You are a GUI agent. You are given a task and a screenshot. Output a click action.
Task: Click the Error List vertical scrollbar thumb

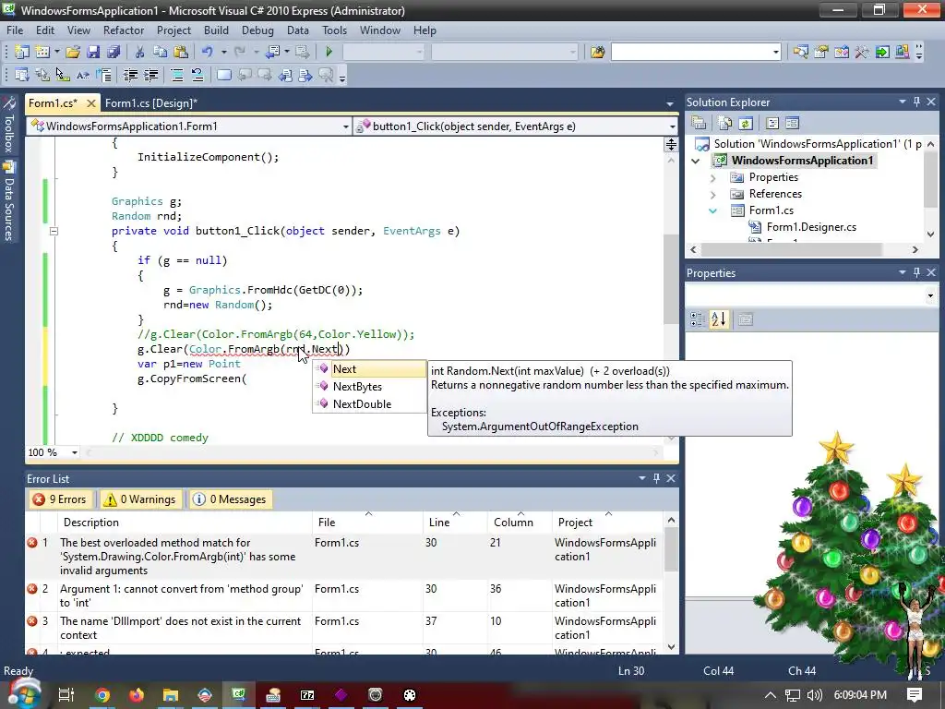click(672, 550)
